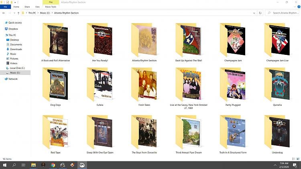Select Pictures in navigation pane
Viewport: 301px width, 169px height.
14,58
